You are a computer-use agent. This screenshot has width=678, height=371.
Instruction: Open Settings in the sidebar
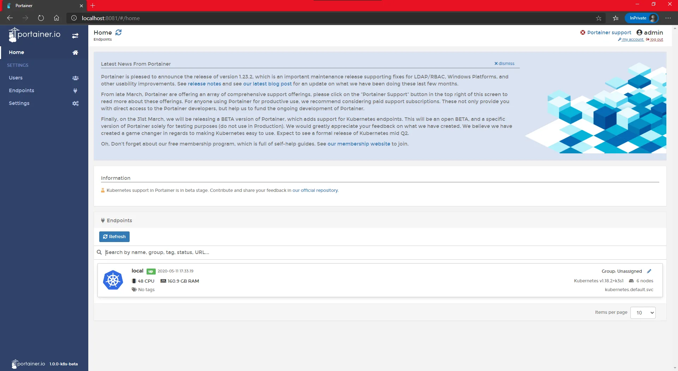coord(19,103)
